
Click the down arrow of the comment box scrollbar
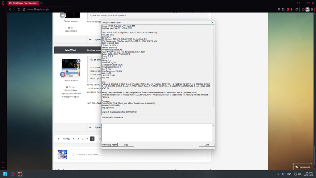tap(213, 140)
